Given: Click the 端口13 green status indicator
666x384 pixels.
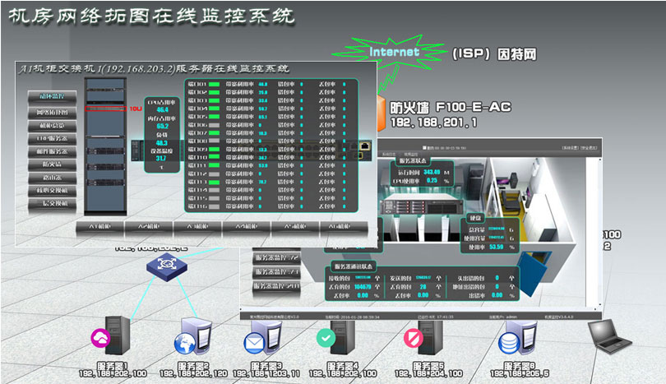Looking at the screenshot, I should (214, 182).
